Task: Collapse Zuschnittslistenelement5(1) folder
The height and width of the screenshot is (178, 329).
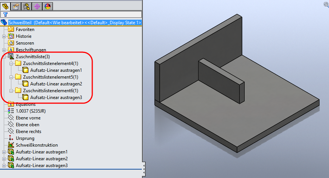Action: [11, 77]
